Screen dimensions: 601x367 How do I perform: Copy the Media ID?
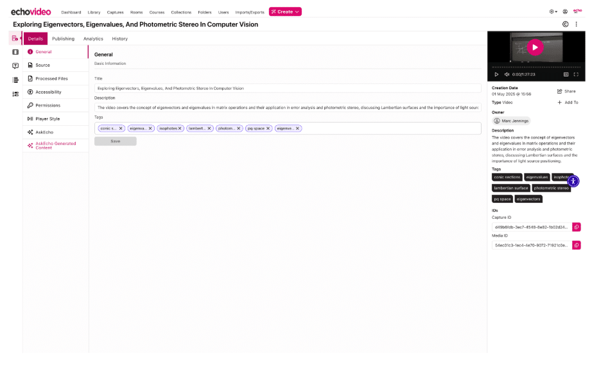coord(577,245)
